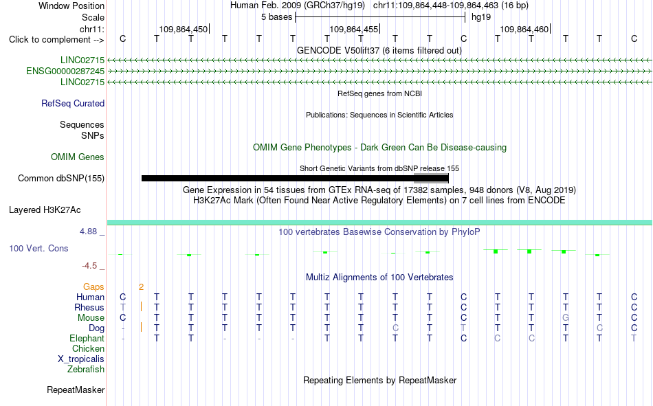Open the Layered H3K27Ac track label
This screenshot has height=406, width=653.
(x=45, y=210)
